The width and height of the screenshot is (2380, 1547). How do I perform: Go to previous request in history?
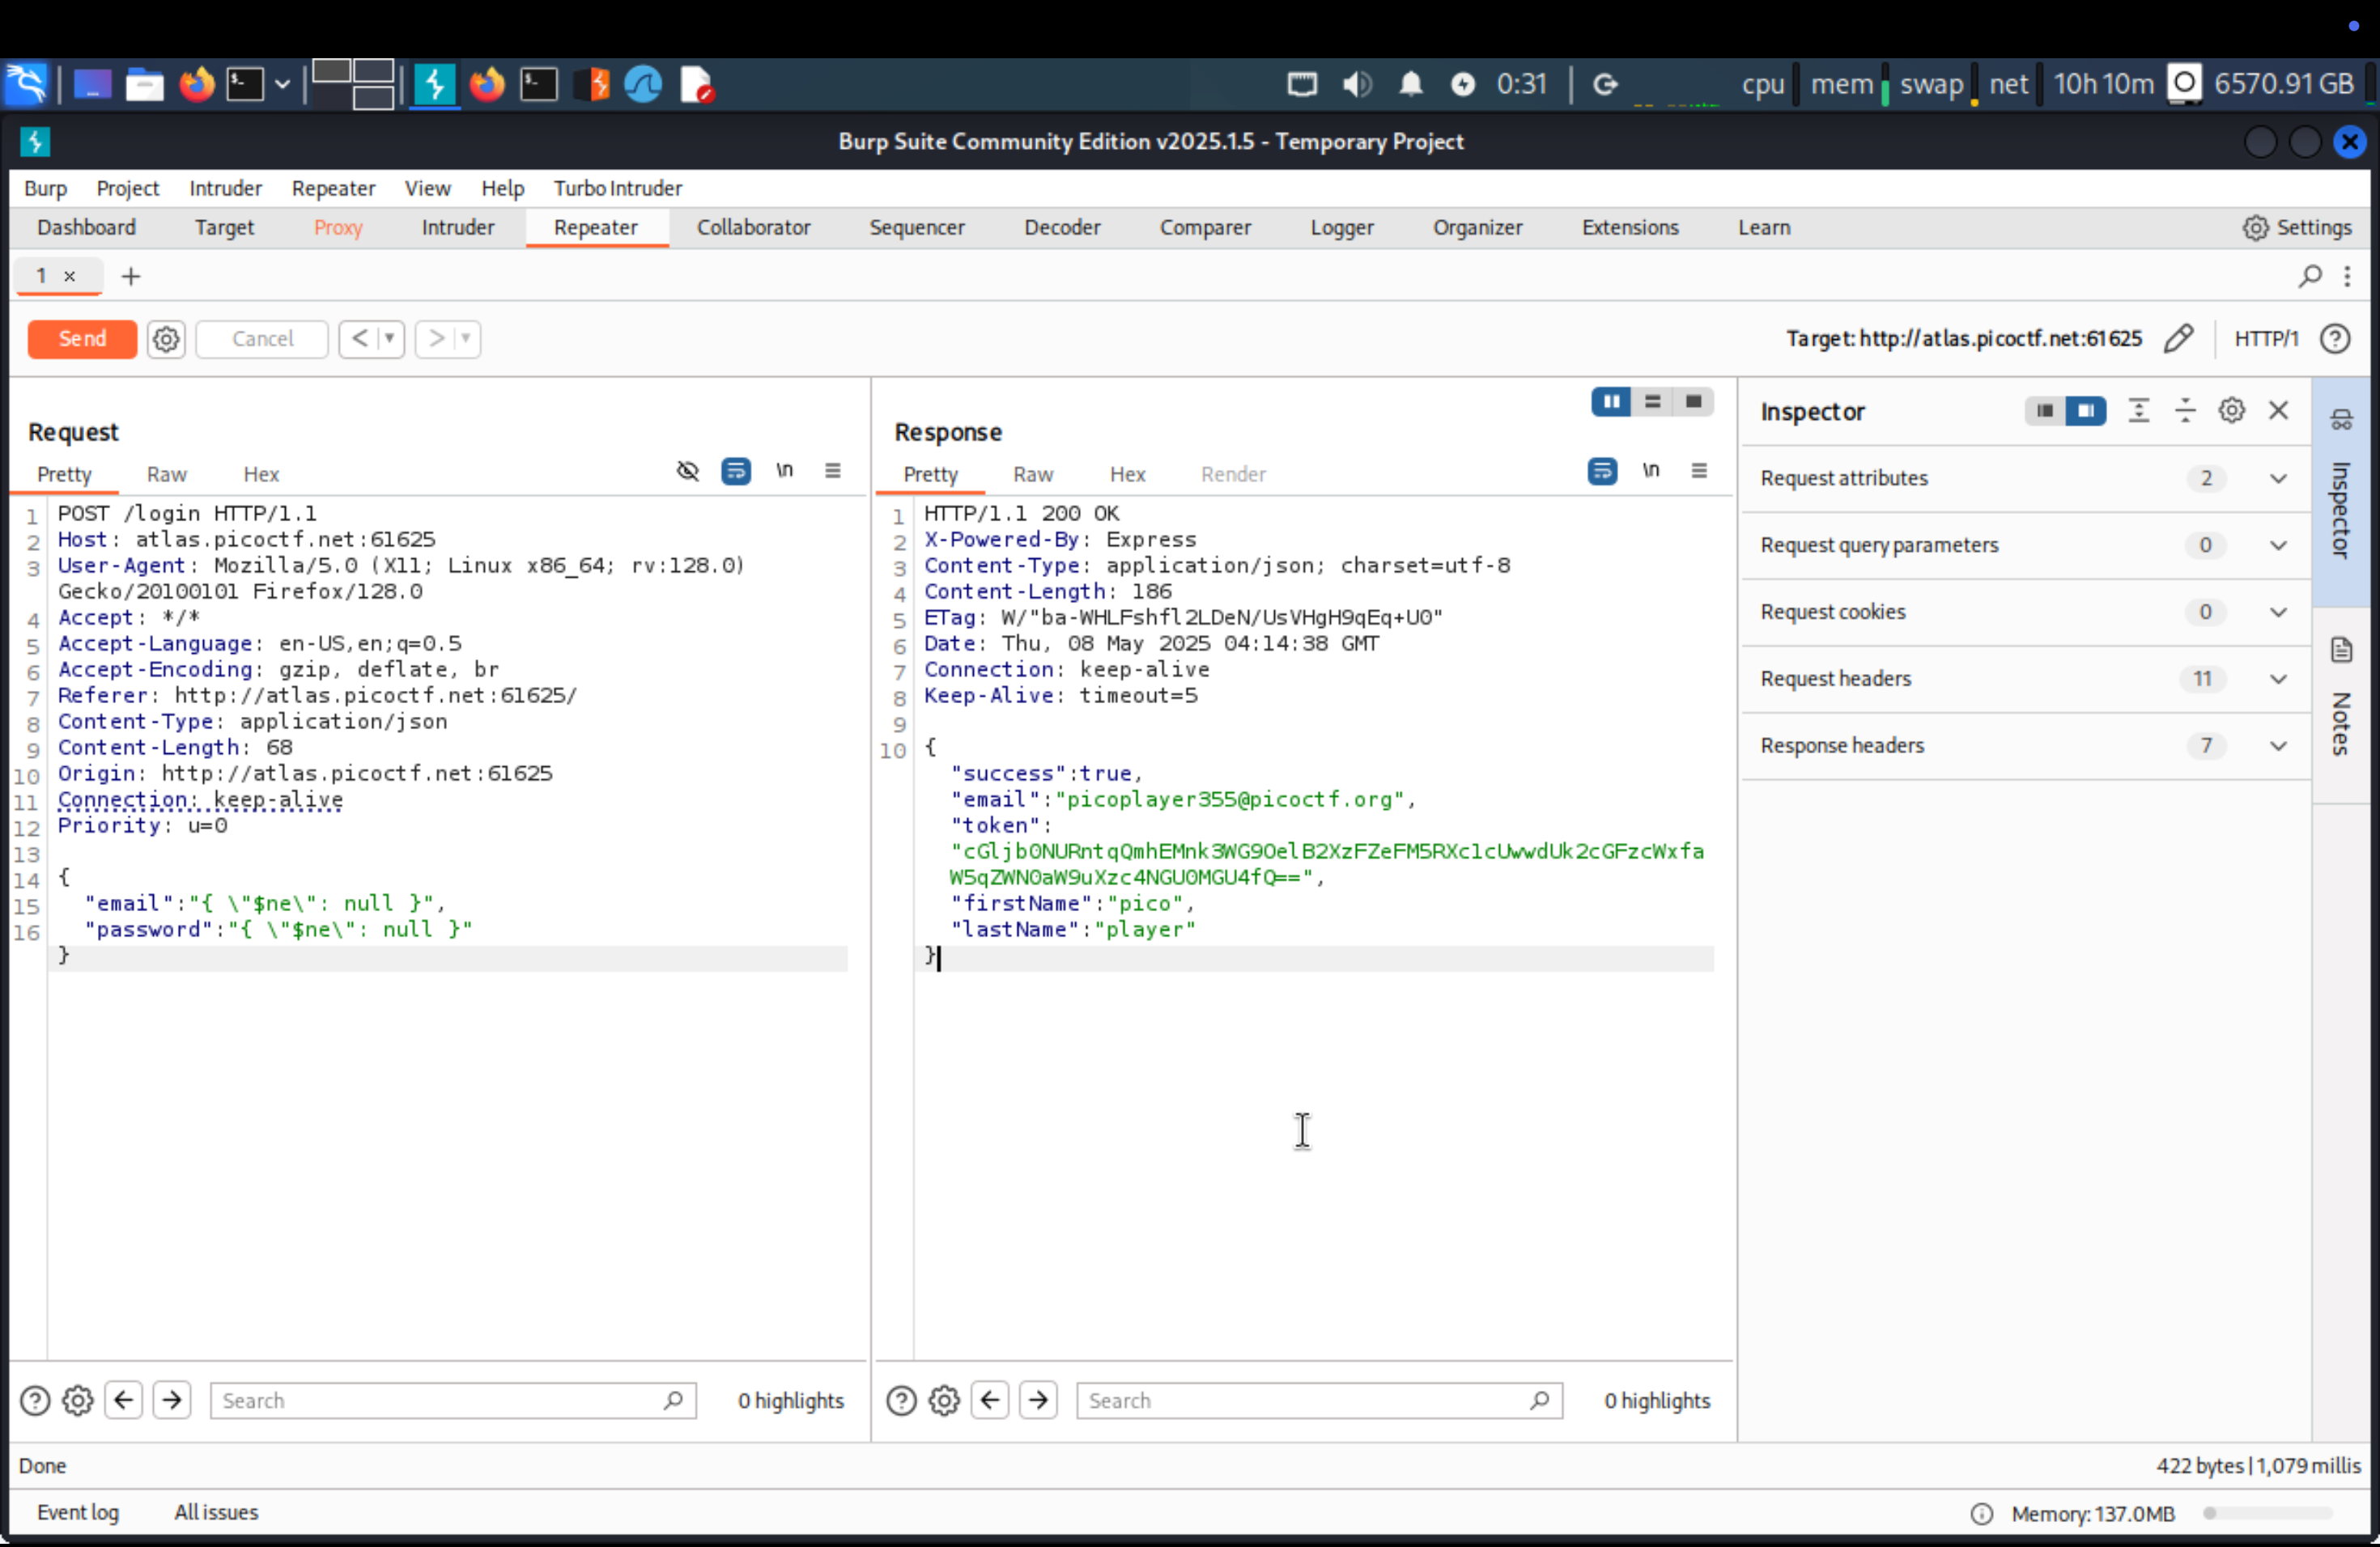pyautogui.click(x=359, y=339)
